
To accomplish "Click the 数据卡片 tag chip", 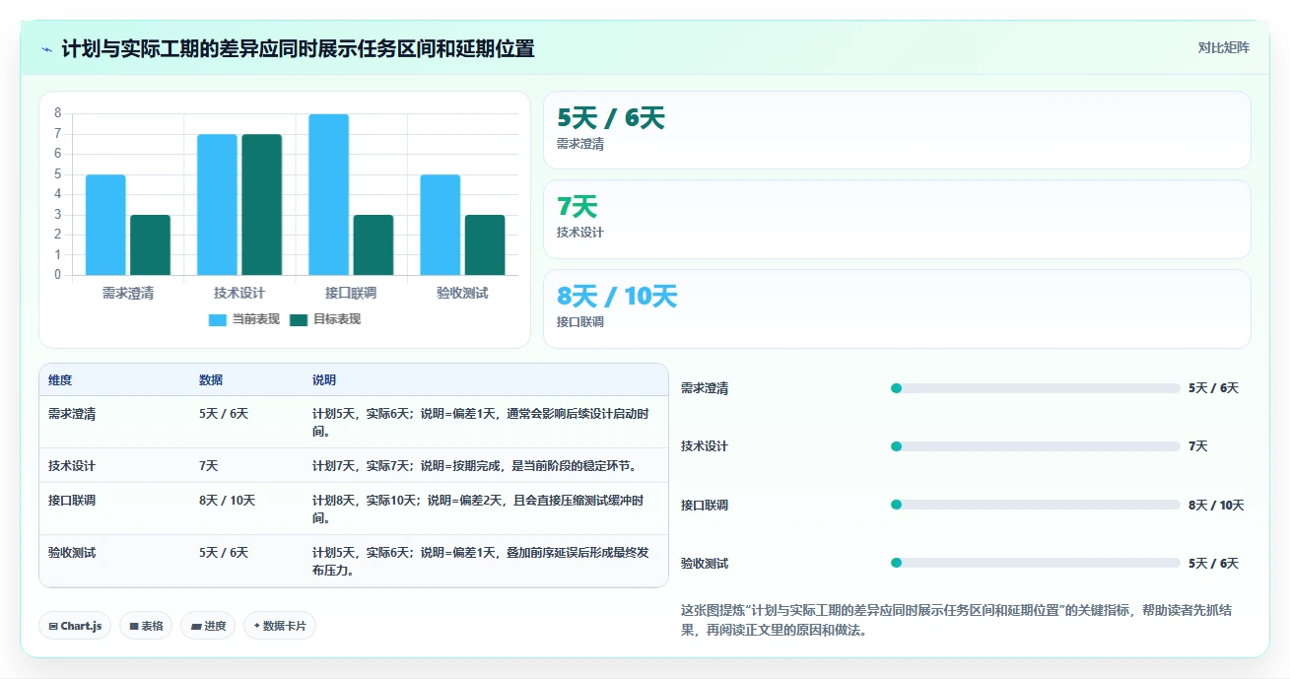I will tap(280, 626).
